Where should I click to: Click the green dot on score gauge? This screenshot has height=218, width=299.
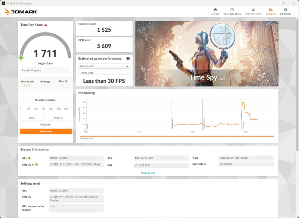pos(21,58)
